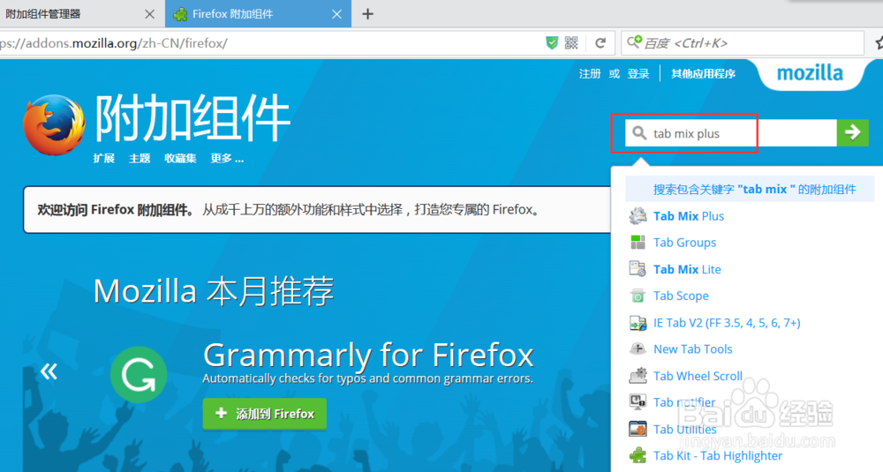Click the Firefox logo icon
883x472 pixels.
click(54, 125)
